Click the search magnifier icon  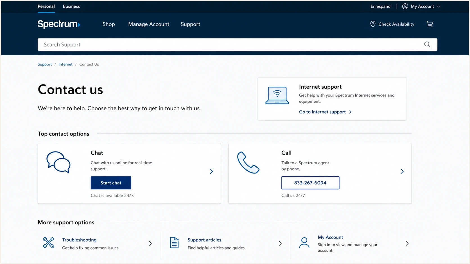coord(427,45)
